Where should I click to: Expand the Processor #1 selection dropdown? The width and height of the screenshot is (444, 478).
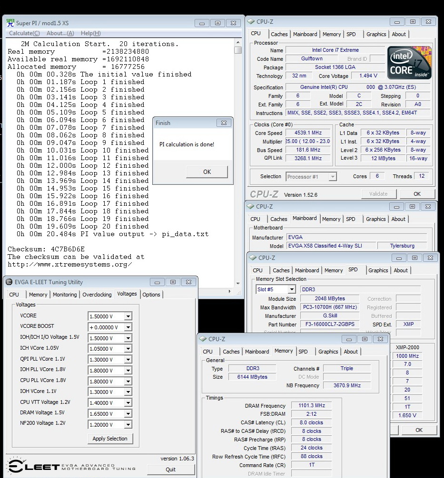click(333, 176)
